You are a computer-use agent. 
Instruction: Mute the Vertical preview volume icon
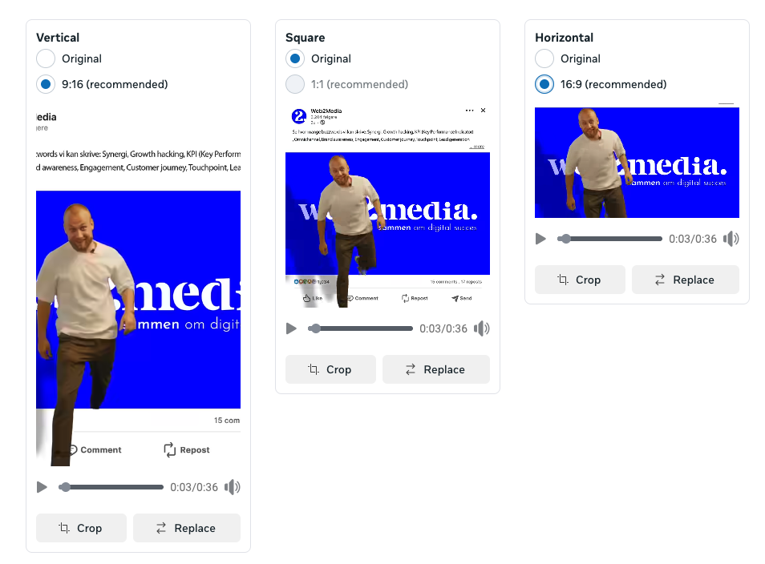(x=233, y=487)
